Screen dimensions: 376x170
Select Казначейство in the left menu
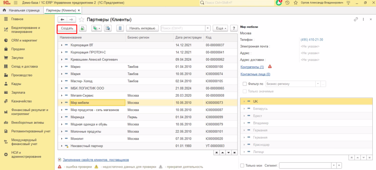click(x=21, y=101)
